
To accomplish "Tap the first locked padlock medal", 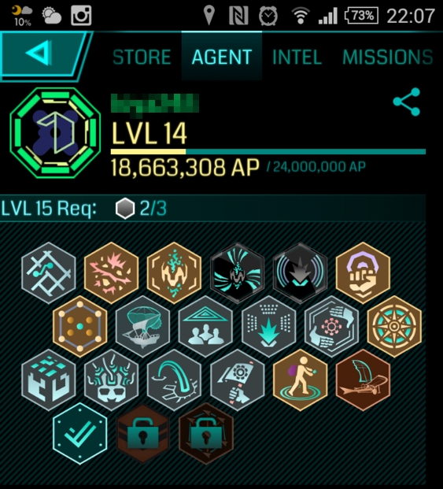I will 142,434.
